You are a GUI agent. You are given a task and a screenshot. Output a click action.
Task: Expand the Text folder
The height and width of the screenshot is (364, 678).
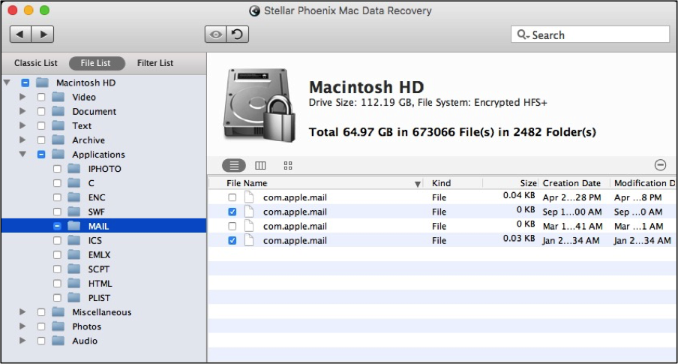pos(22,125)
